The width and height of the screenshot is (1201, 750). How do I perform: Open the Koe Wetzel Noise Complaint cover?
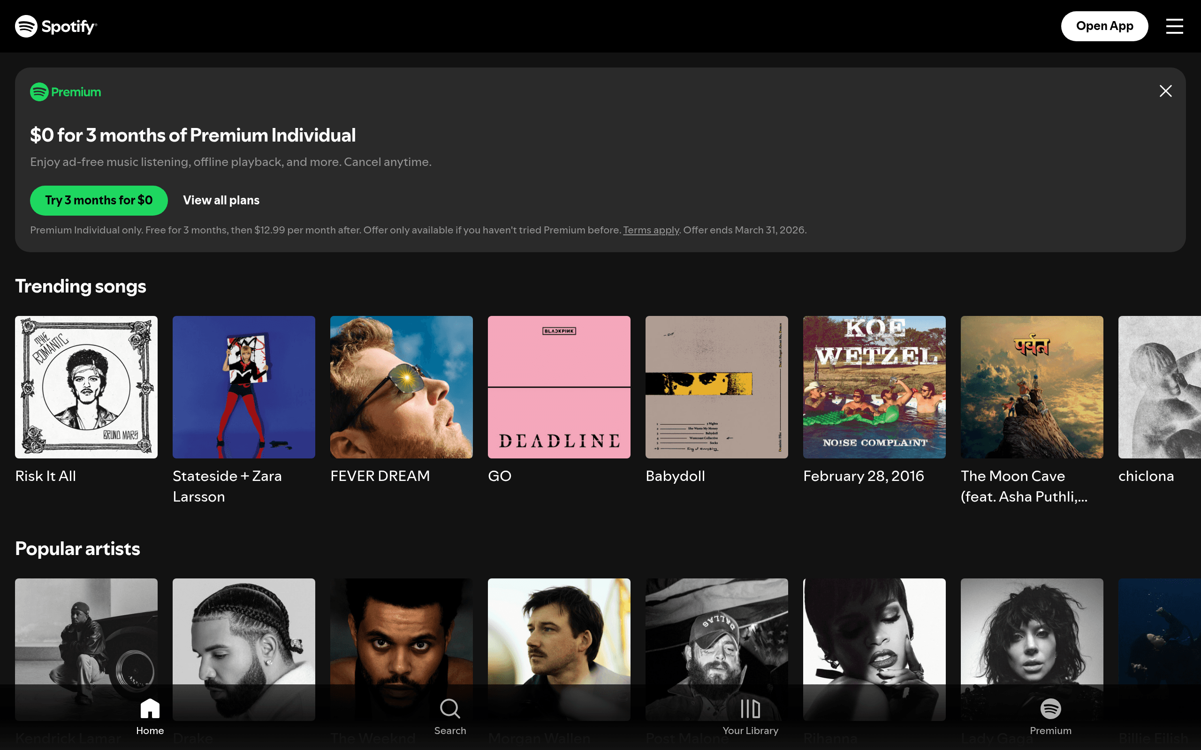point(874,387)
